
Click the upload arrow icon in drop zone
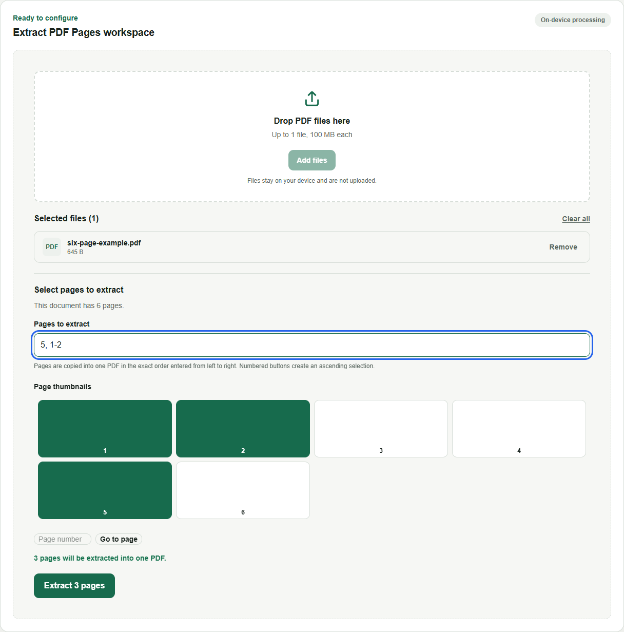(x=312, y=99)
